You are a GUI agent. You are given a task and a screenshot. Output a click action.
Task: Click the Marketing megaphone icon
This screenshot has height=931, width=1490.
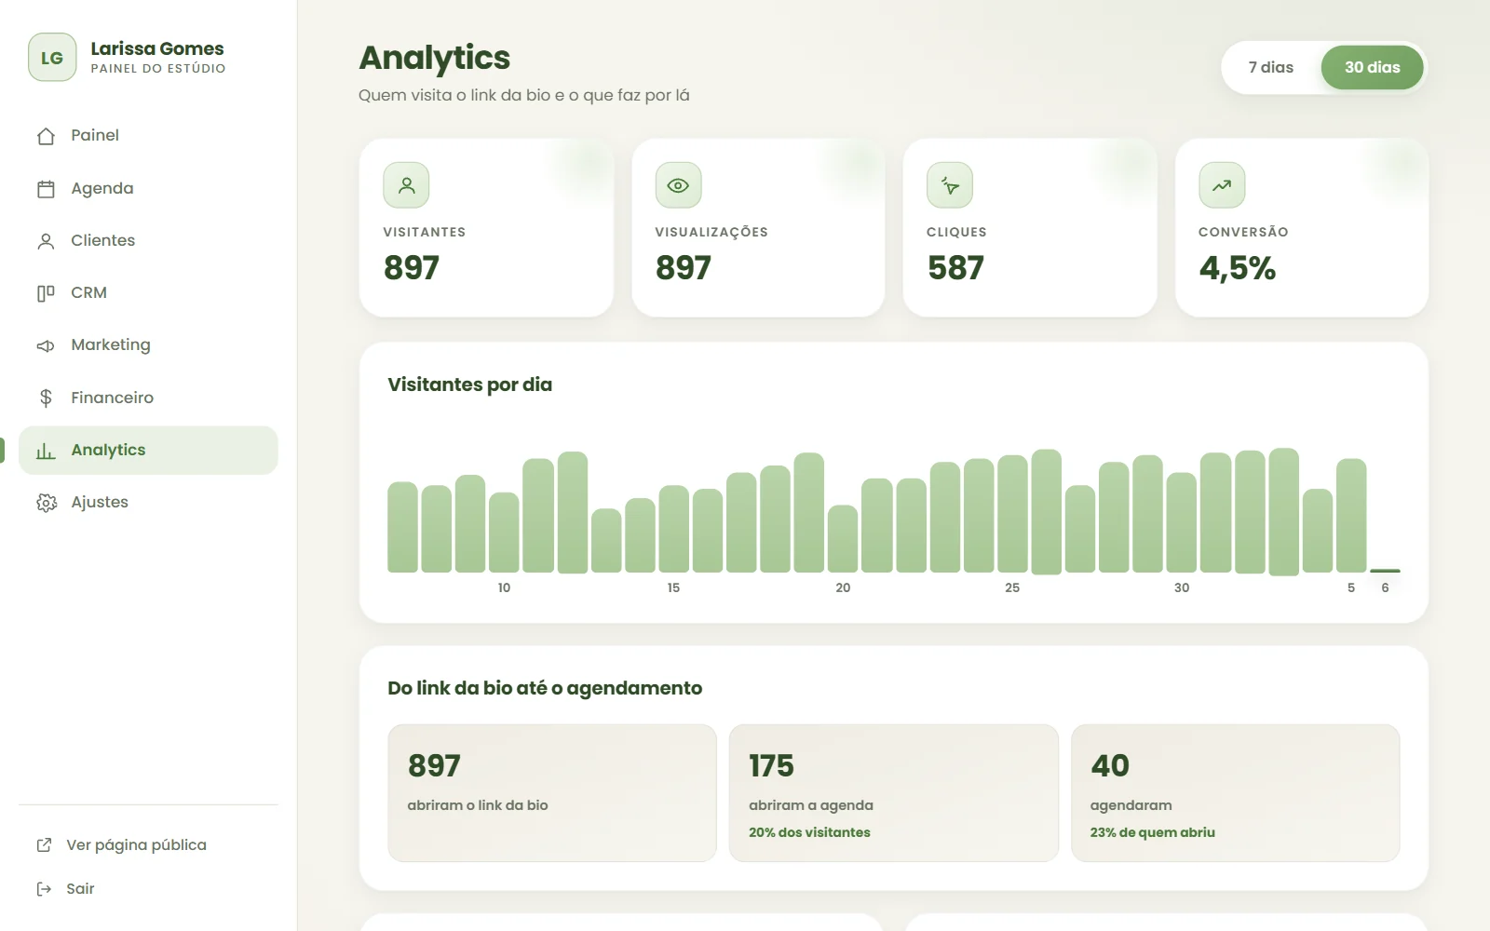46,345
